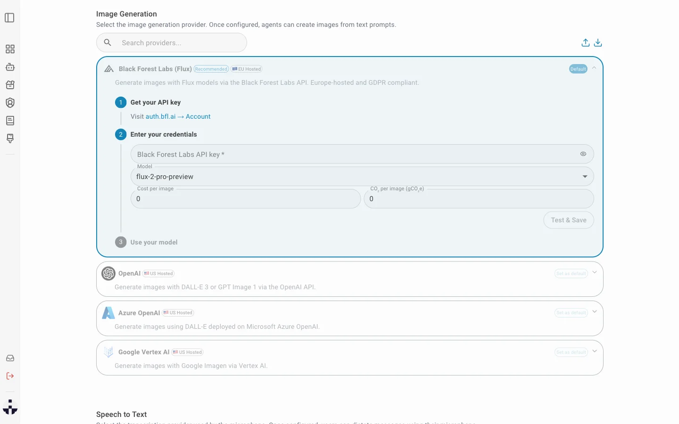
Task: Open the auth.bfl.ai → Account link
Action: coord(178,116)
